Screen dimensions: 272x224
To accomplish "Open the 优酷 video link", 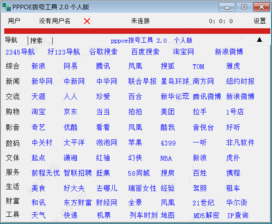I will [x=70, y=127].
